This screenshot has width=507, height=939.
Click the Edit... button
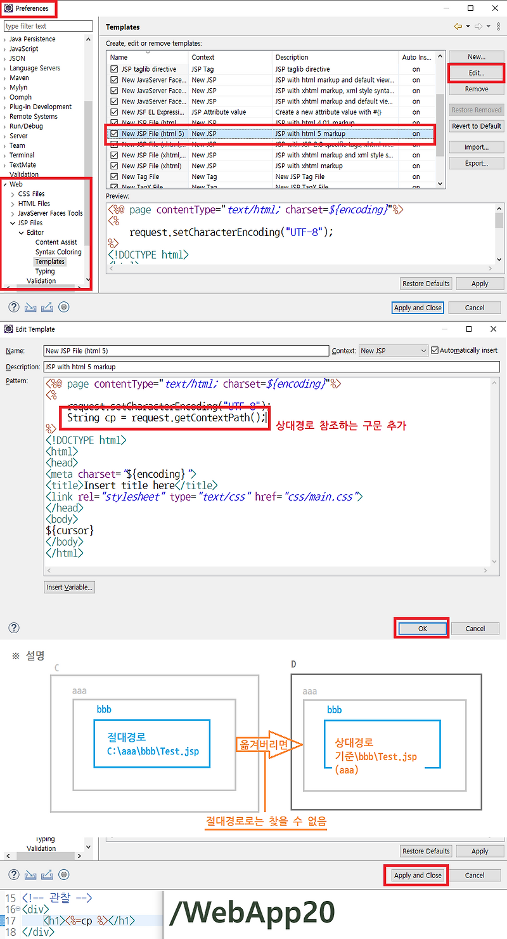click(x=476, y=72)
